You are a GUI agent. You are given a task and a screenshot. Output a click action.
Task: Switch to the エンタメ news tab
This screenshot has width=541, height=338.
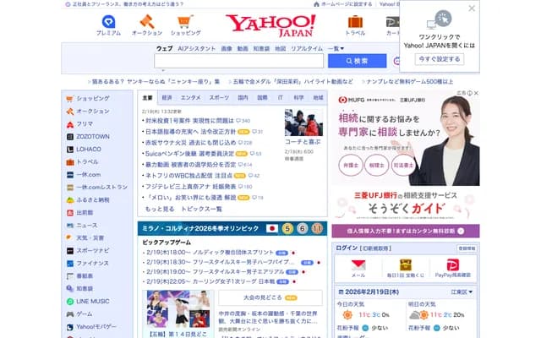point(191,98)
